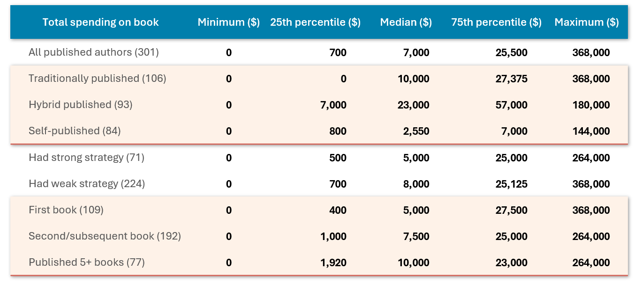Click the 'Total spending on book' column header
634x284 pixels.
coord(100,22)
